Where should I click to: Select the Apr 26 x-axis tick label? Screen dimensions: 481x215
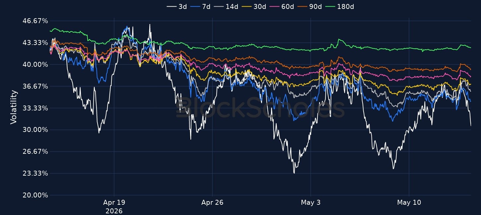212,202
